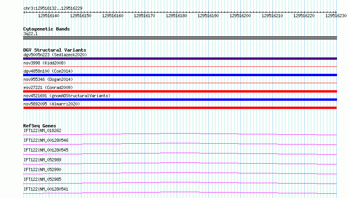Select the blue nsv4521691 variant bar

[x=180, y=100]
